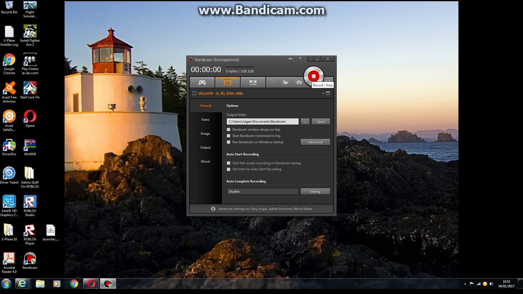
Task: Open Driver Talent desktop icon
Action: pos(9,176)
